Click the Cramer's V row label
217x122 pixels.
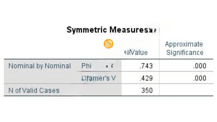click(98, 78)
